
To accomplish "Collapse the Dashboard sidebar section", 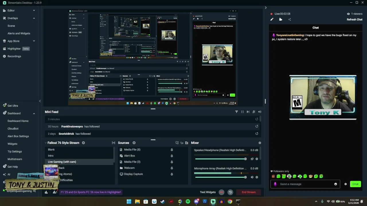I will pyautogui.click(x=34, y=113).
